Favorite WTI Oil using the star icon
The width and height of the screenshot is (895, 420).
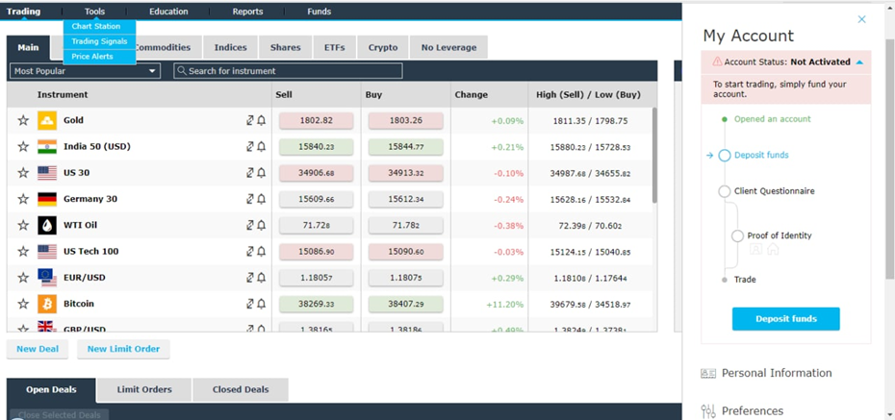(x=23, y=225)
